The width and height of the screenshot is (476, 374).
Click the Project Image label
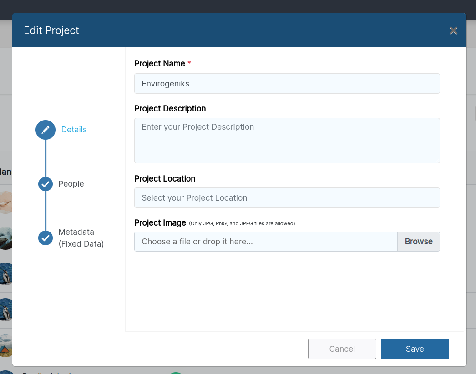pos(160,223)
